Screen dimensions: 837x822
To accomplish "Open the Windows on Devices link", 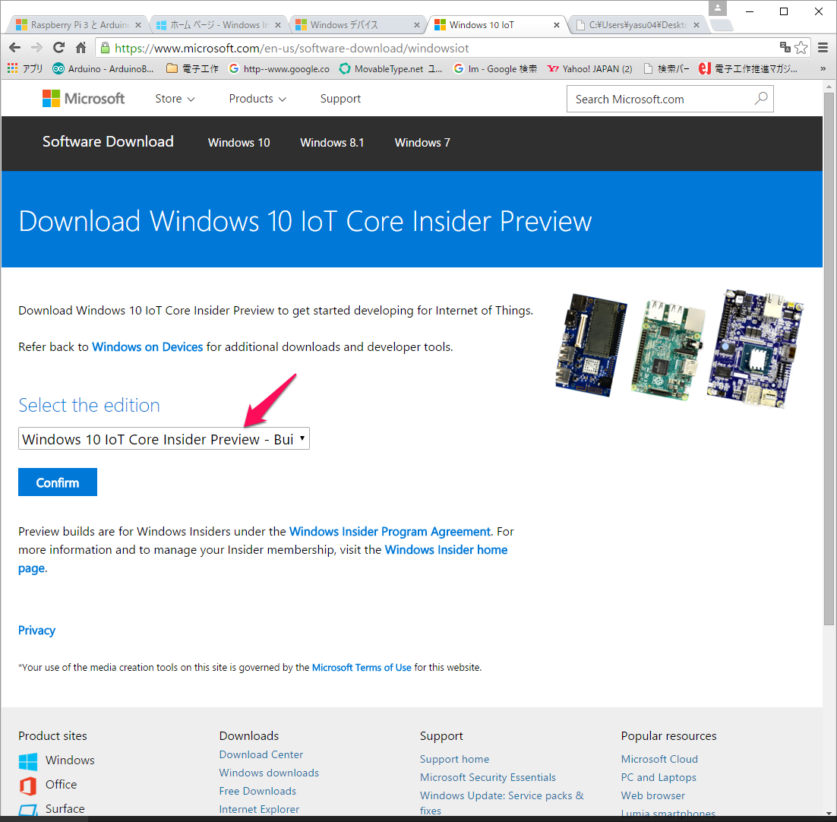I will pyautogui.click(x=147, y=347).
